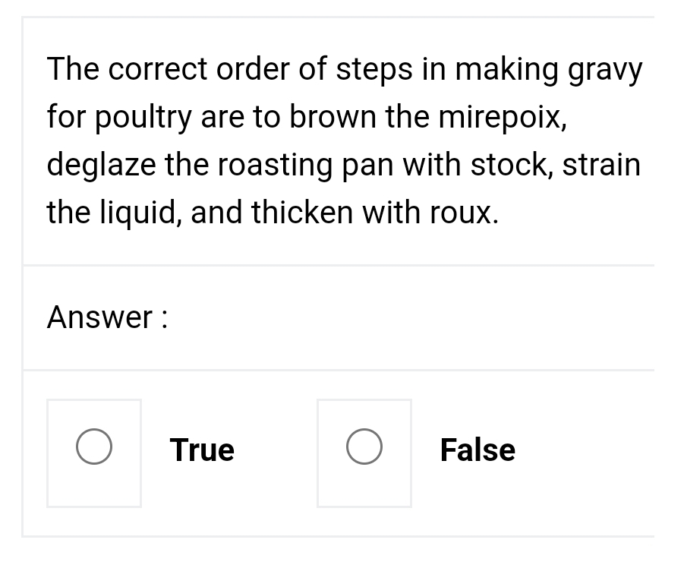Click the empty True selection circle
The image size is (684, 565).
[93, 446]
